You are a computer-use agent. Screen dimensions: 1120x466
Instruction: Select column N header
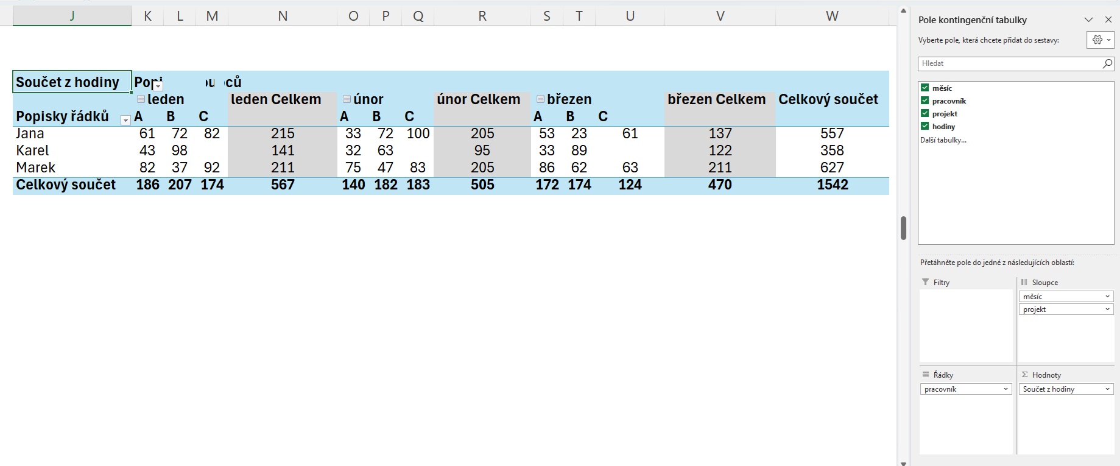pos(283,16)
